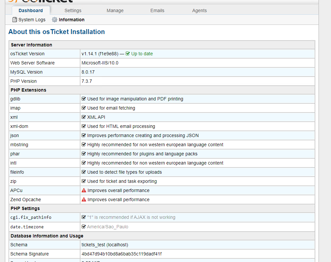Click the check icon in xml-dom row
This screenshot has height=262, width=331.
click(x=84, y=126)
